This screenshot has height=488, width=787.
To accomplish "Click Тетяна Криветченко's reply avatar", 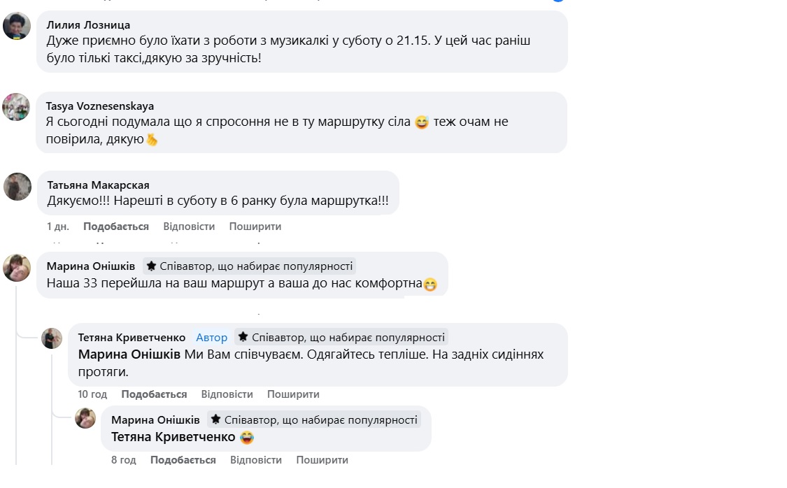I will [52, 338].
